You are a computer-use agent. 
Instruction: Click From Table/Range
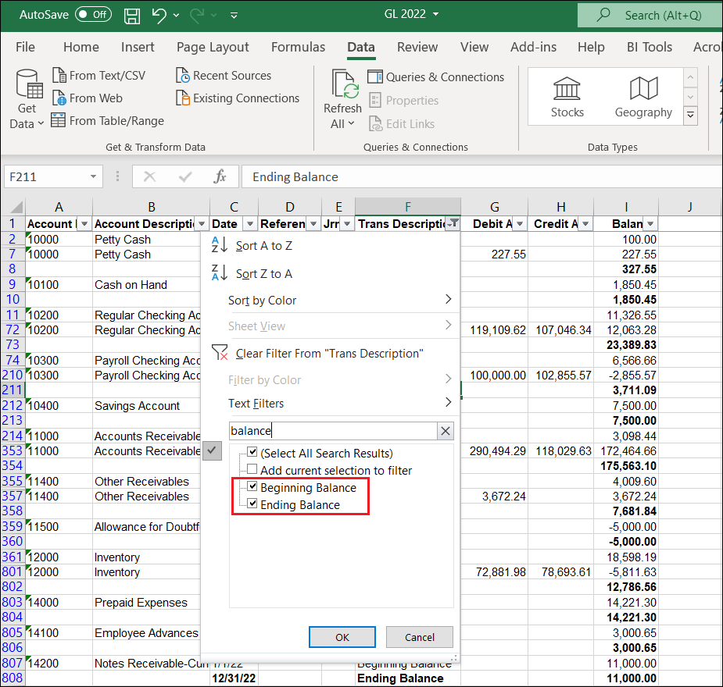107,121
